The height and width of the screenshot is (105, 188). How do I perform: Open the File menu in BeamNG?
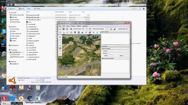coord(60,26)
